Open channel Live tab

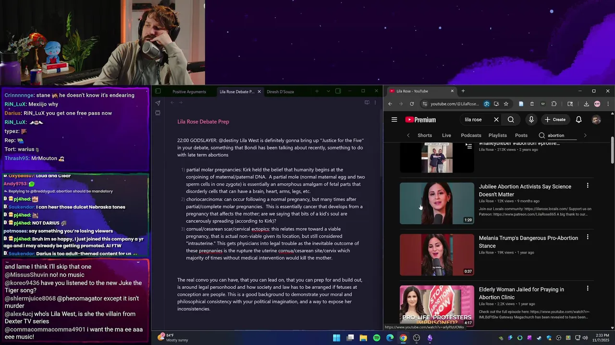click(x=446, y=136)
